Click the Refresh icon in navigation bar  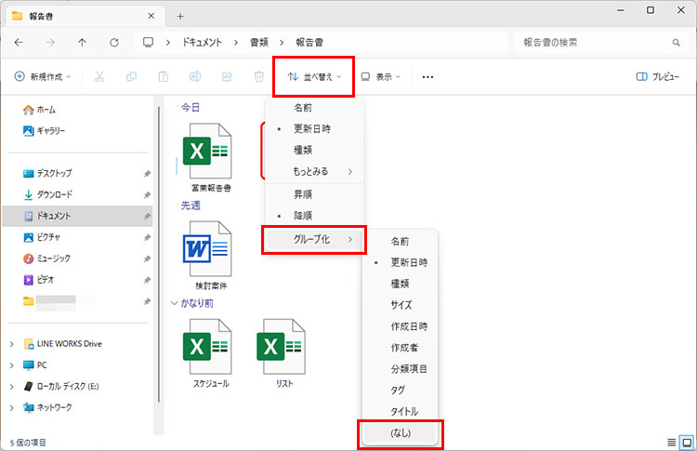point(113,43)
